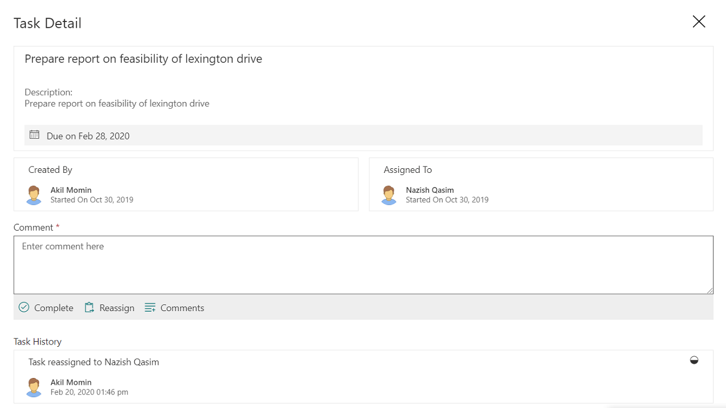The width and height of the screenshot is (726, 408).
Task: Close the Task Detail dialog
Action: 699,22
